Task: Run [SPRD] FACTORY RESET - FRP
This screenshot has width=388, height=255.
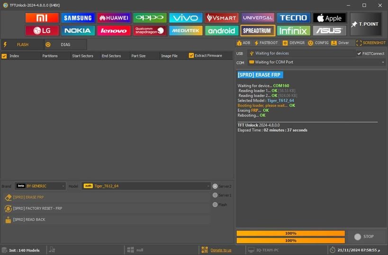Action: pyautogui.click(x=107, y=208)
